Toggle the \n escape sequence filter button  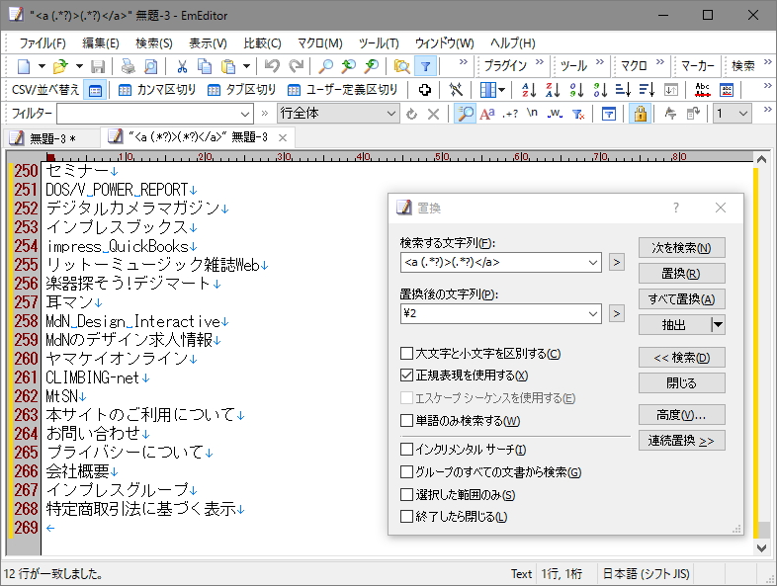click(x=532, y=114)
